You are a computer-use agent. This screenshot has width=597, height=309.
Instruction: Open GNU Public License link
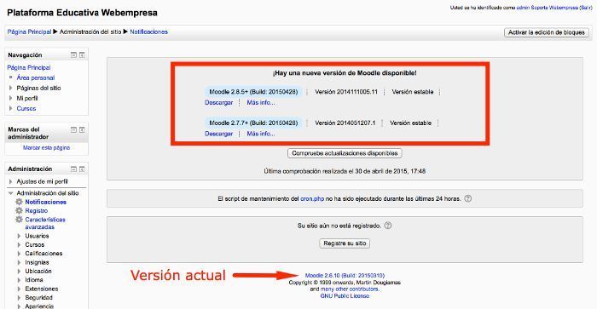(345, 295)
